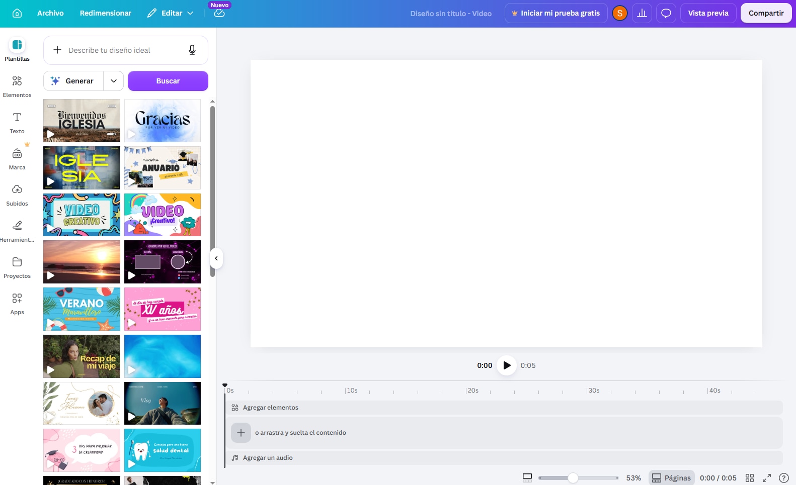
Task: Start Iniciar mi prueba gratis
Action: pos(556,14)
